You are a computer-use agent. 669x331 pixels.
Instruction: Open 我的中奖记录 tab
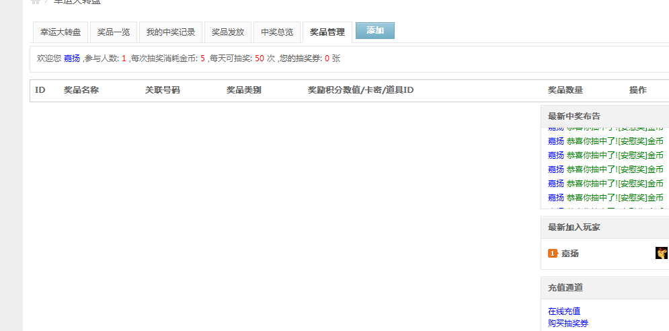[x=171, y=32]
